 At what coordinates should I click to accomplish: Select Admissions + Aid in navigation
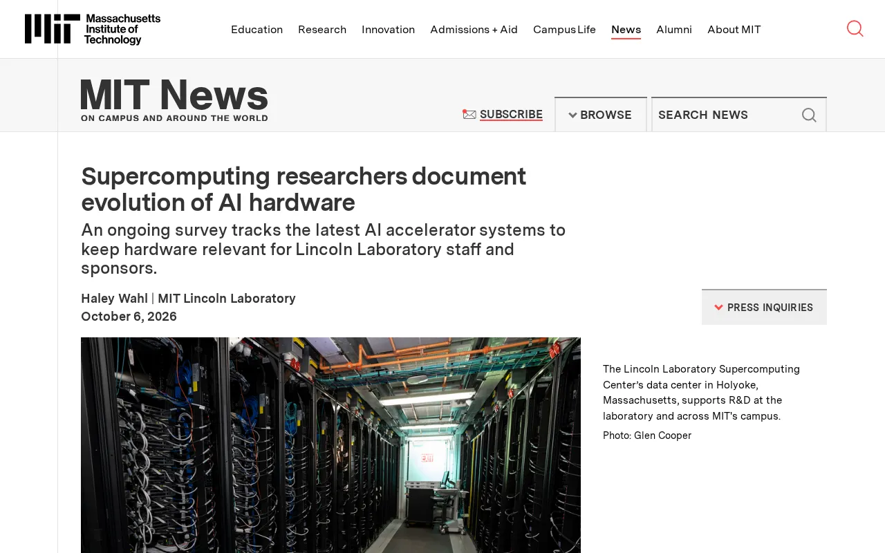tap(474, 29)
